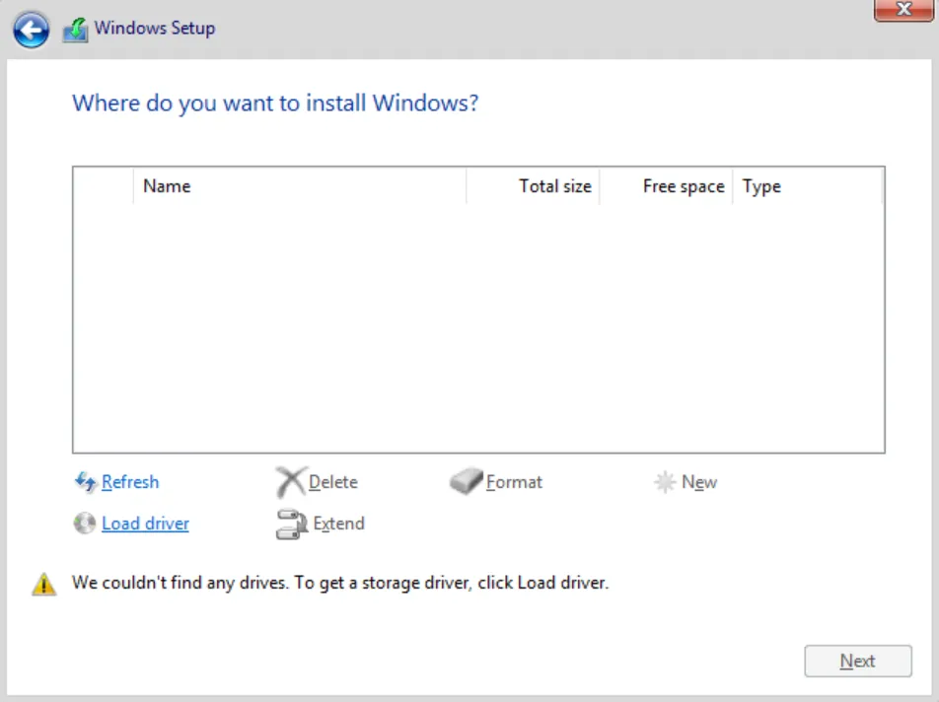The width and height of the screenshot is (939, 702).
Task: Click the Free space column header
Action: coord(683,185)
